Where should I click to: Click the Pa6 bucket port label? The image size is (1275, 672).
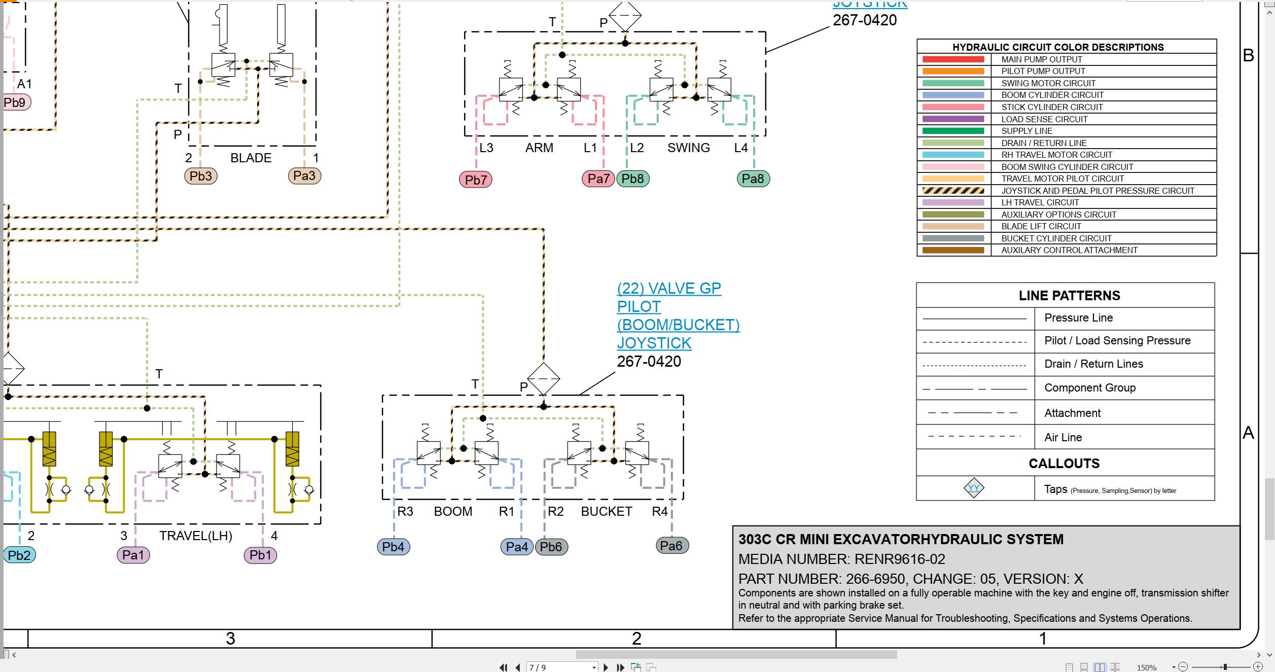[x=671, y=546]
